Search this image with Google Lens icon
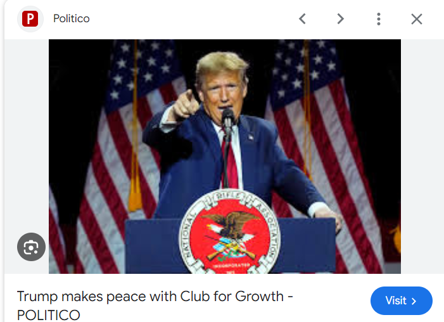This screenshot has height=322, width=444. 31,247
